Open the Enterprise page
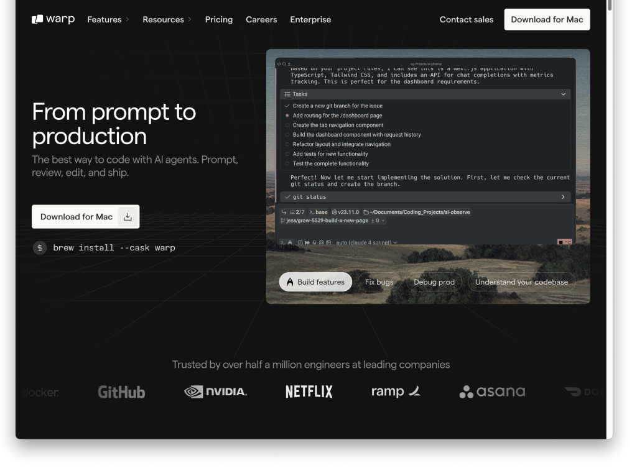The height and width of the screenshot is (471, 637). 310,19
